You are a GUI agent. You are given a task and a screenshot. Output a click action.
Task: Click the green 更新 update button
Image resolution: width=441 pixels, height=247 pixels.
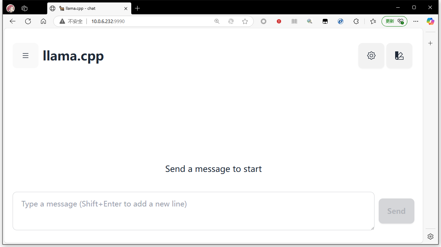point(394,21)
